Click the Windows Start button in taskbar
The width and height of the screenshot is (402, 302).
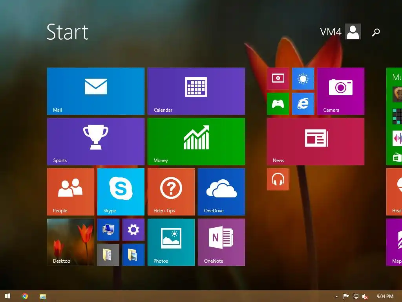tap(8, 296)
